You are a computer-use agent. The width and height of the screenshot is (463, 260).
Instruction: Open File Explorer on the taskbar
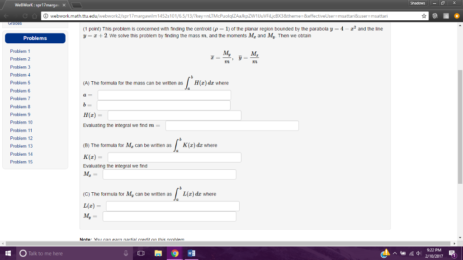[x=158, y=253]
